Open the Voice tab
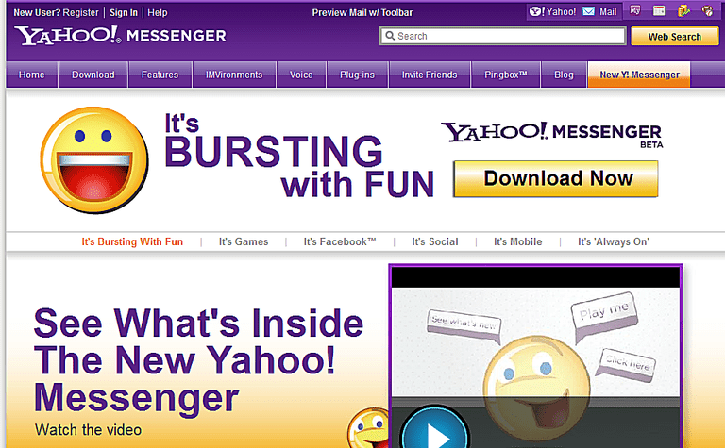725x448 pixels. point(301,75)
